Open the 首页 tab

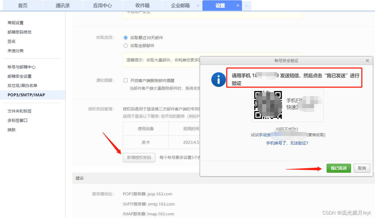[x=23, y=6]
